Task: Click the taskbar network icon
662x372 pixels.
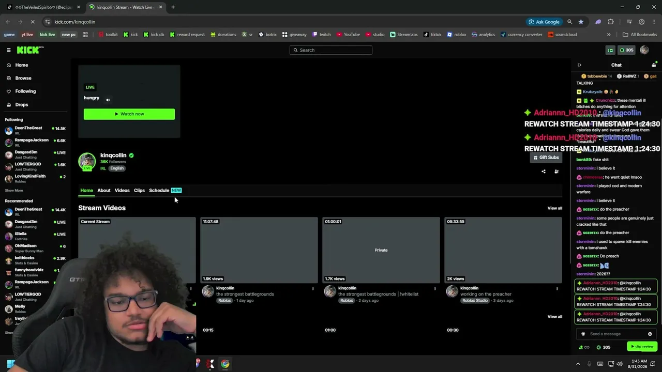Action: 611,364
